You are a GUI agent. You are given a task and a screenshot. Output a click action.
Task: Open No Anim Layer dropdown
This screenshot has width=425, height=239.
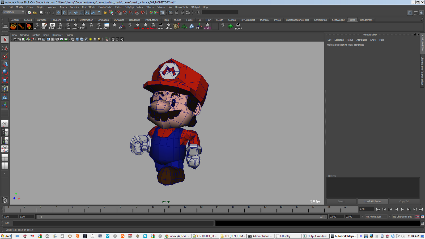376,217
